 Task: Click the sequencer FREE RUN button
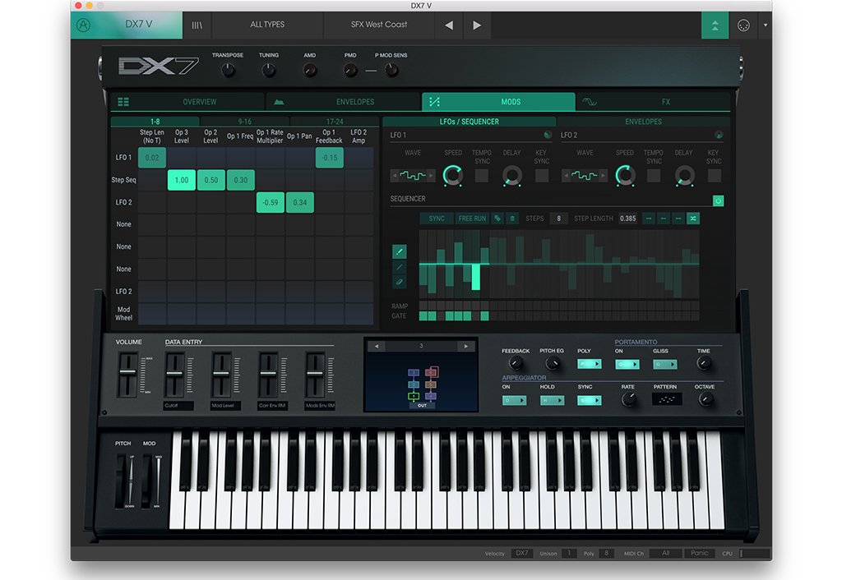471,219
